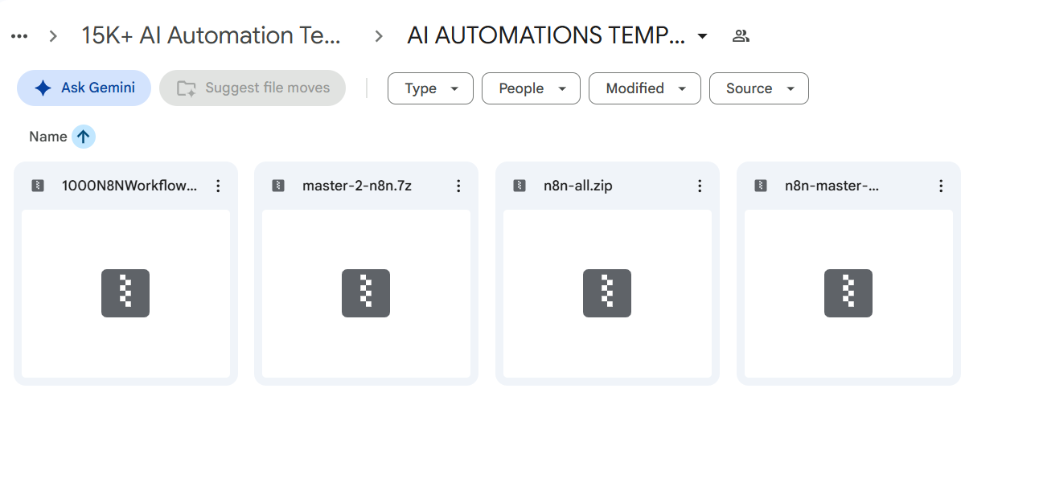Screen dimensions: 1039x503
Task: Click archive icon beside n8n-master name
Action: click(761, 186)
